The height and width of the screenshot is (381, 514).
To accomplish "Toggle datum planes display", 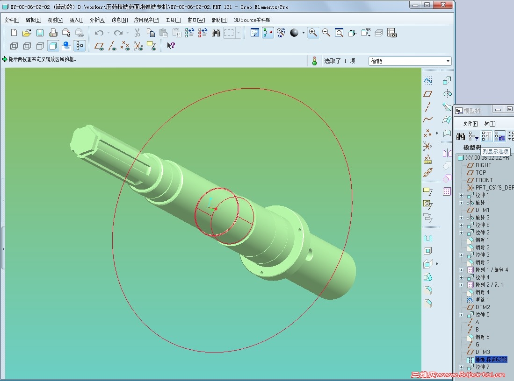I will click(x=99, y=46).
